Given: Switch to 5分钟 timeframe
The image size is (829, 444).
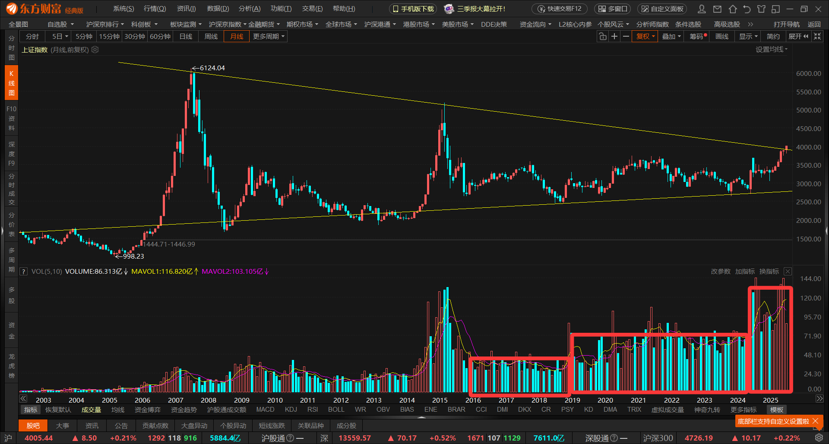Looking at the screenshot, I should click(84, 37).
